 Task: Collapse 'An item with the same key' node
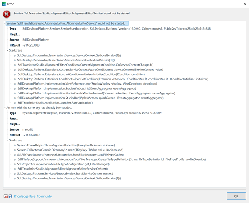(x=5, y=107)
